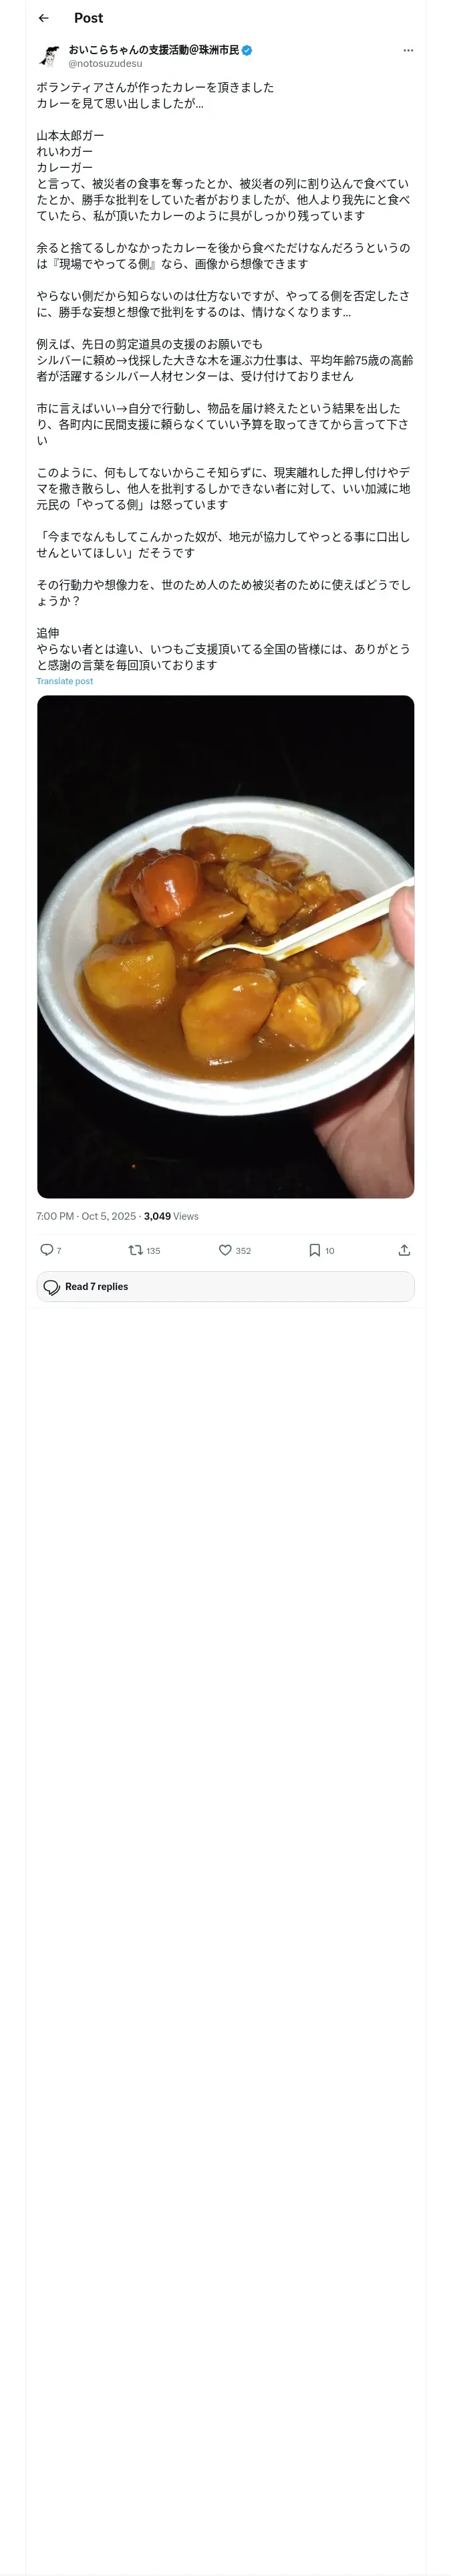Image resolution: width=451 pixels, height=2576 pixels.
Task: Click the 3,049 Views count
Action: [x=171, y=1216]
